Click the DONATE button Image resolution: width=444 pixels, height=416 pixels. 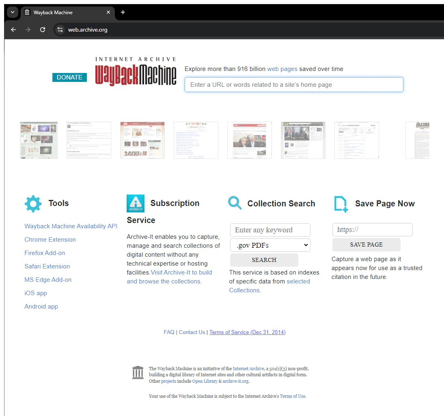point(69,77)
